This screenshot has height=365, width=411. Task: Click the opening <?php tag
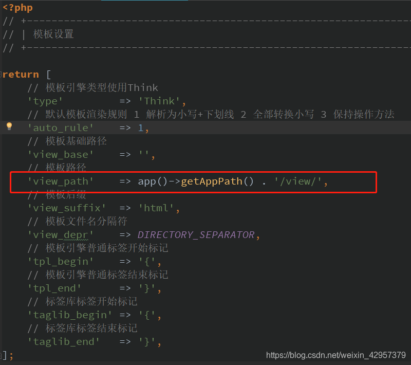coord(17,7)
